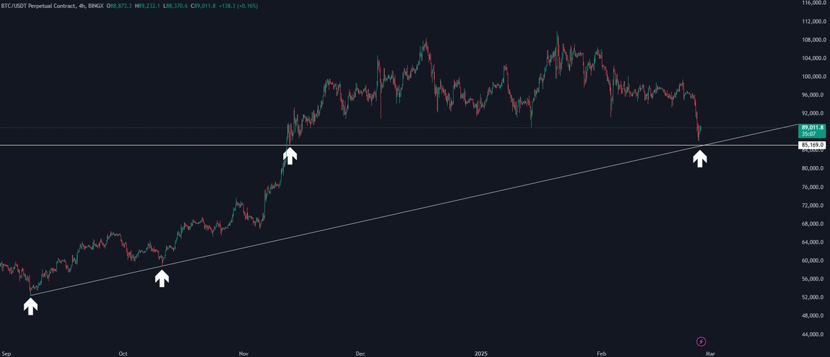Select the arrow marker below the late-February low
The image size is (830, 357).
(x=700, y=158)
